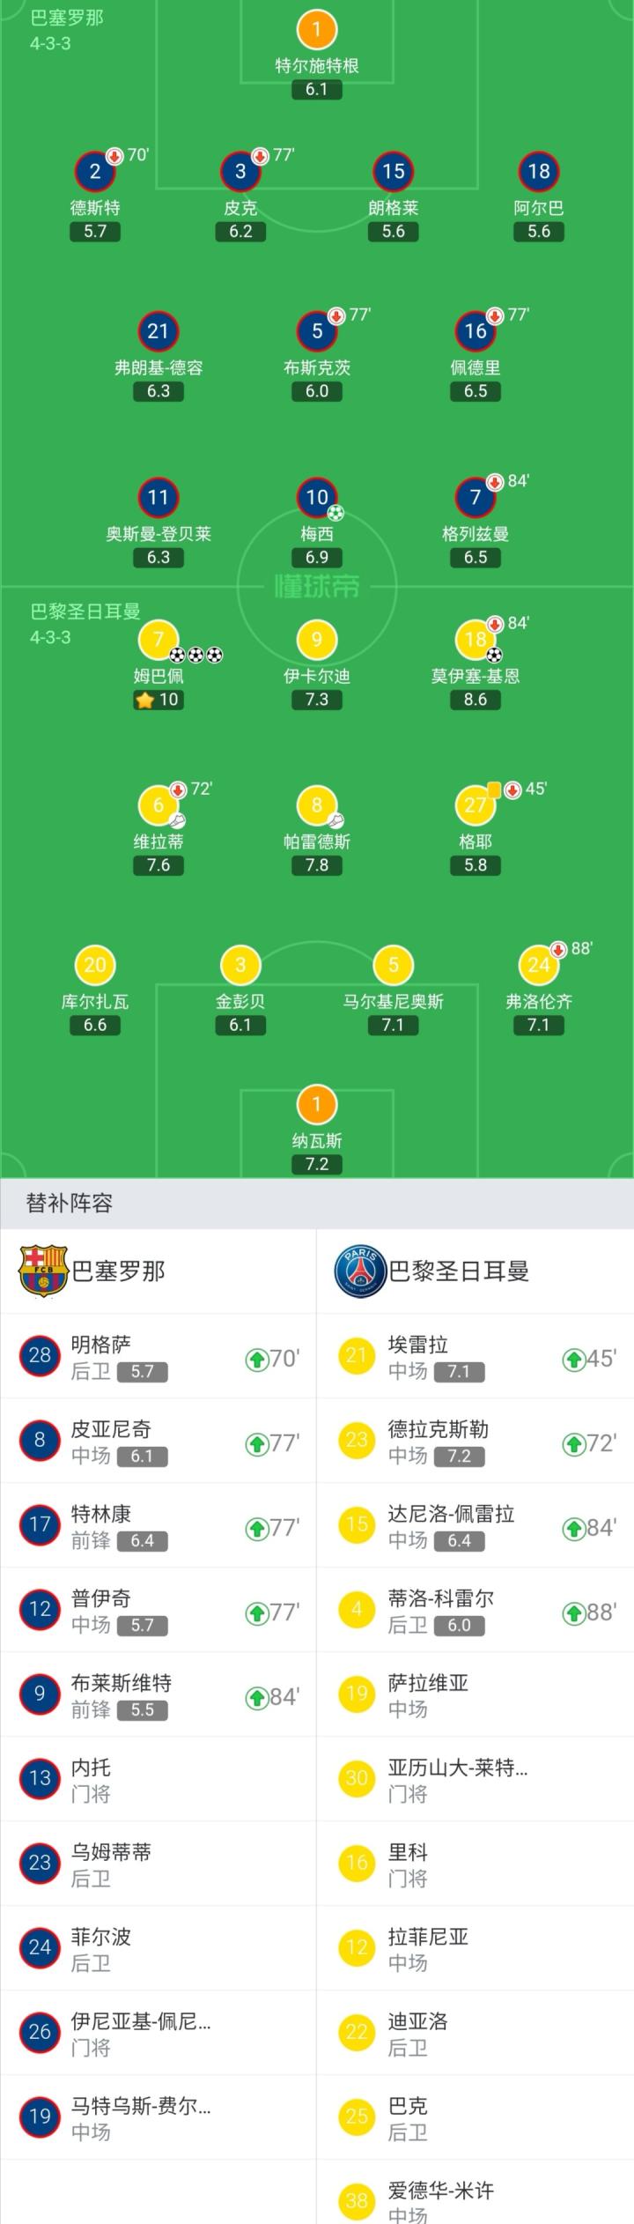Select 德拉克斯勒 in the PSG substitutes list
The width and height of the screenshot is (634, 2224).
tap(475, 1442)
